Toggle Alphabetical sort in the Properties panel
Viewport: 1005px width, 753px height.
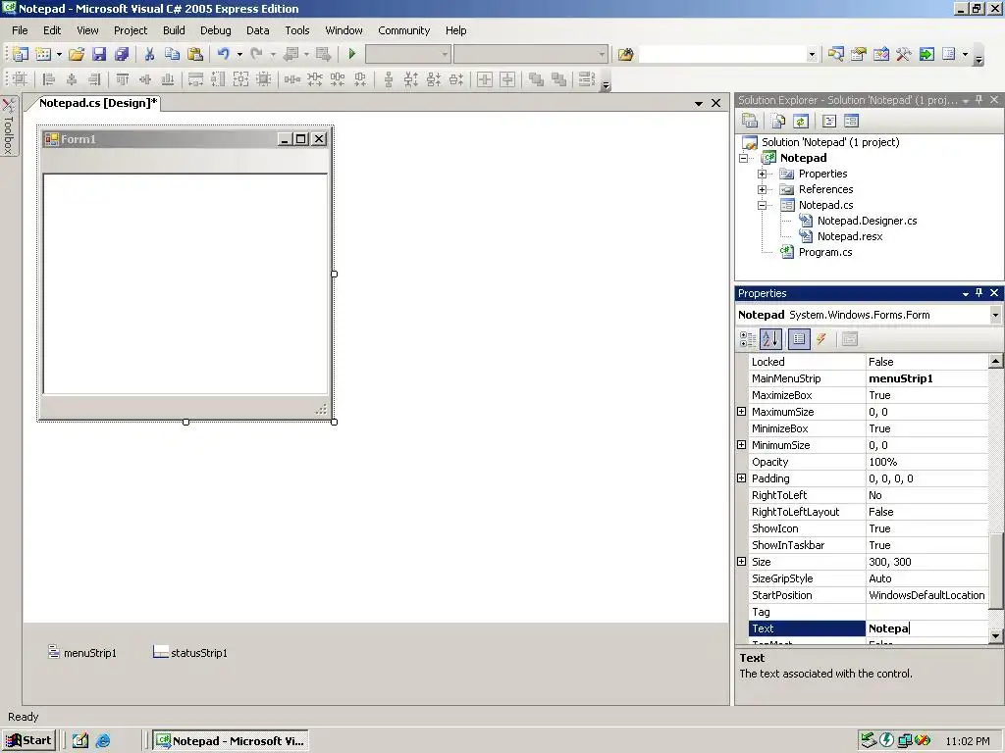point(770,339)
